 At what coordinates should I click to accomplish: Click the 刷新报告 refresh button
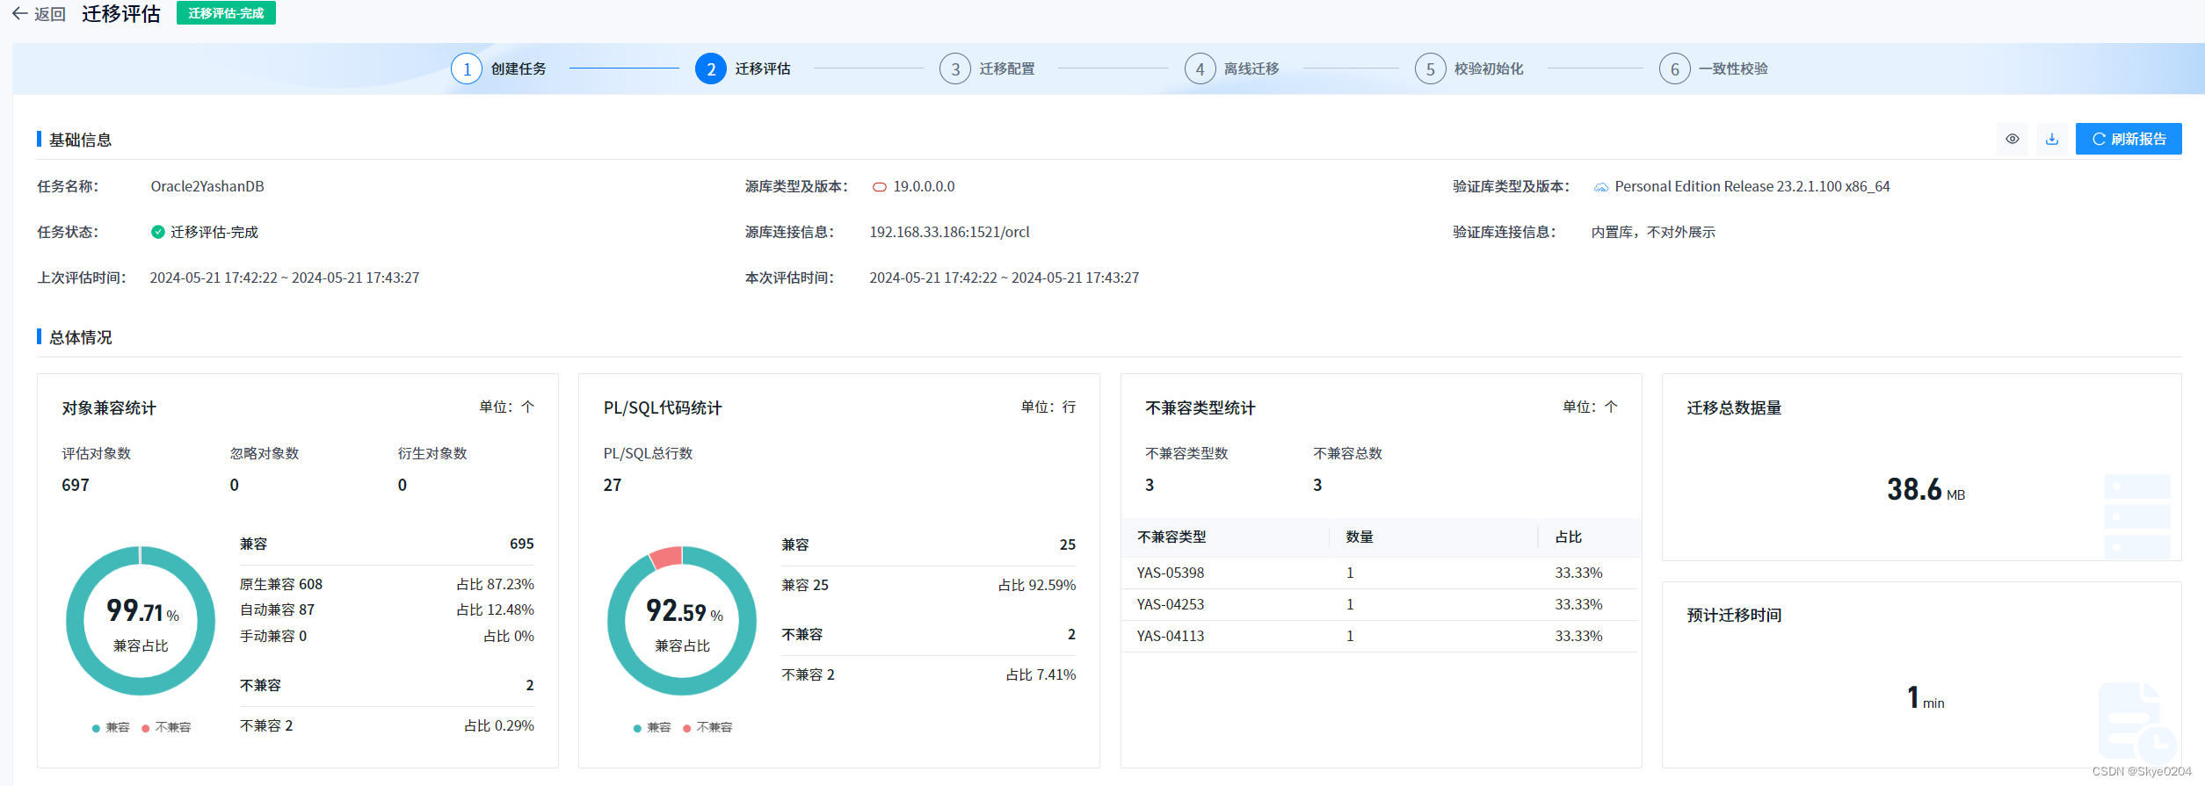point(2128,139)
